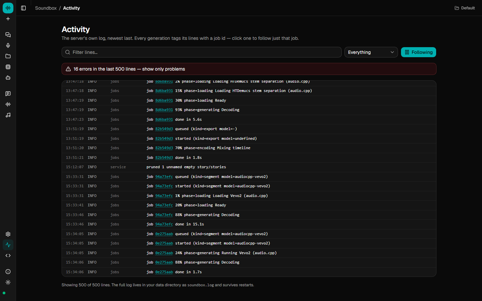Open settings gear in sidebar
Screen dimensions: 482x301
(x=8, y=234)
